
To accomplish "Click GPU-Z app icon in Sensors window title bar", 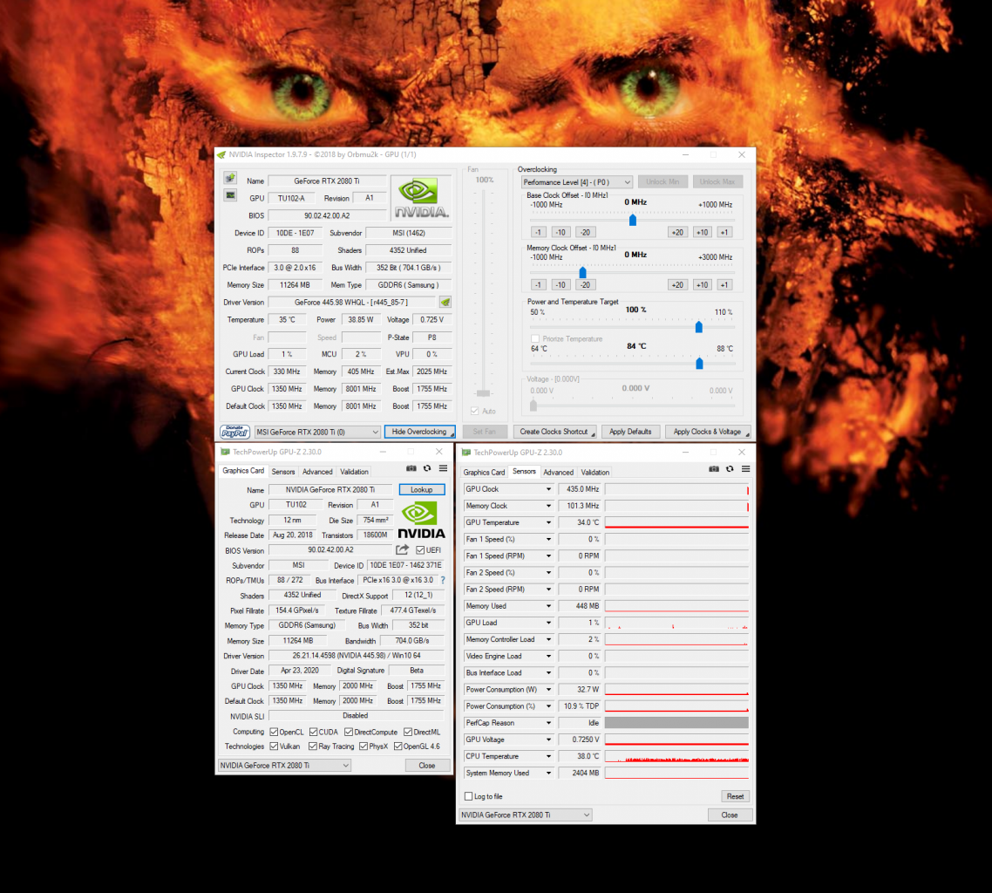I will [x=466, y=453].
